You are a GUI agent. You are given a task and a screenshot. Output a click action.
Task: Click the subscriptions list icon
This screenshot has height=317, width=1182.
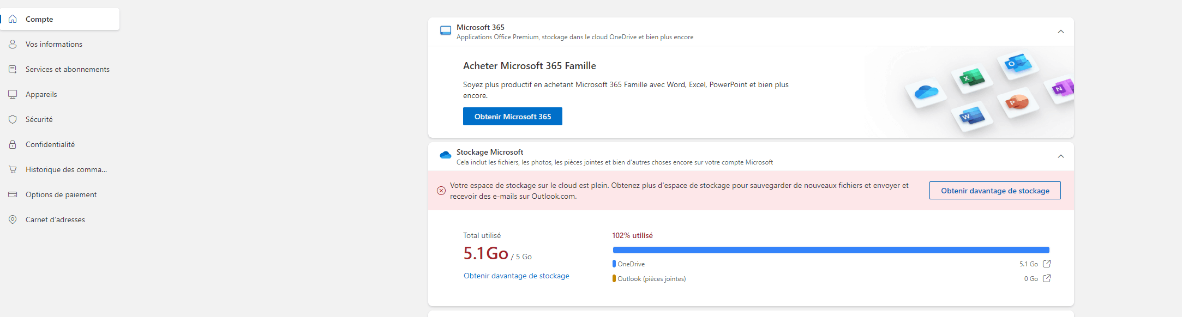tap(13, 69)
